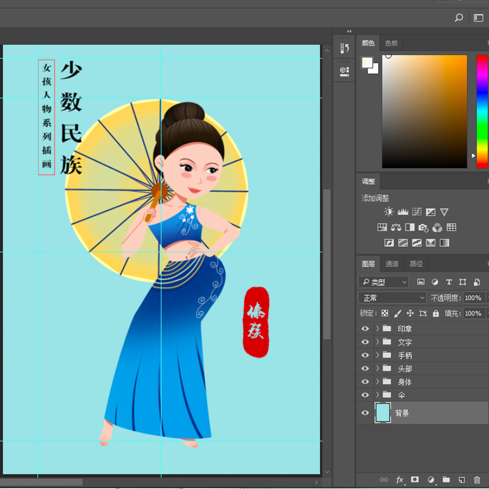Expand the 伞 group
The width and height of the screenshot is (489, 489).
pos(378,394)
